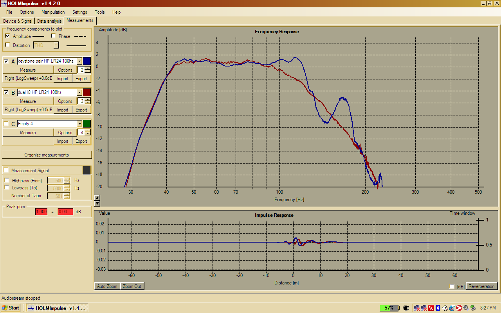
Task: Increment slot number spinner for measurement C
Action: pos(88,131)
